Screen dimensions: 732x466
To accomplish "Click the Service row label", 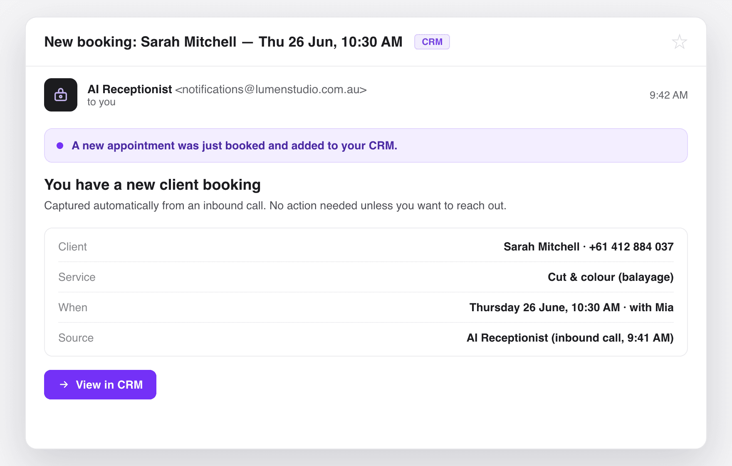I will [77, 277].
